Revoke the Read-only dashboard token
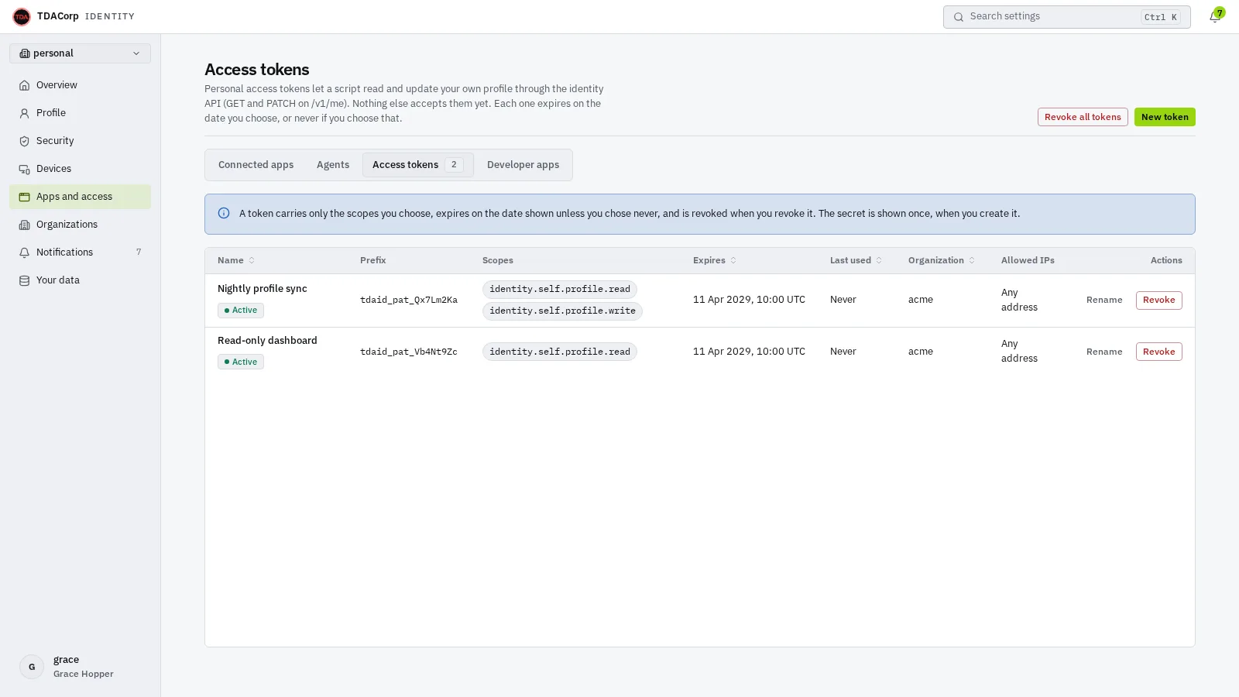 coord(1158,352)
